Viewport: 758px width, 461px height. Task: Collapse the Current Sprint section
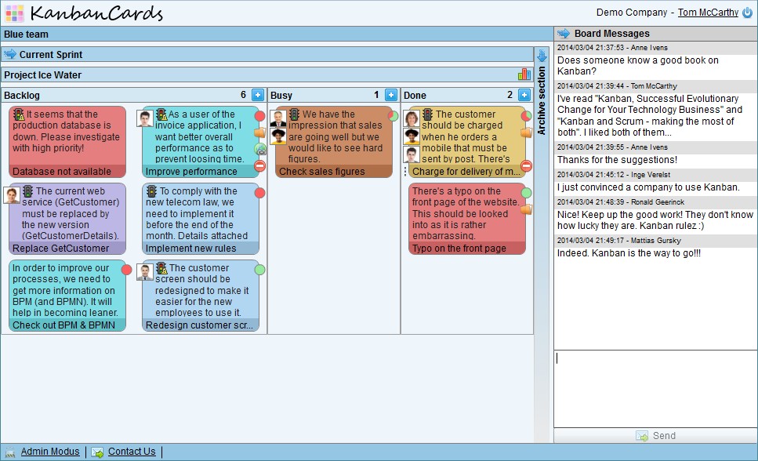click(x=10, y=54)
